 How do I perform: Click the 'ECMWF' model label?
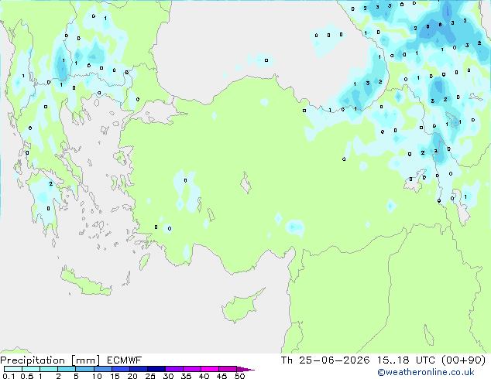pos(125,360)
